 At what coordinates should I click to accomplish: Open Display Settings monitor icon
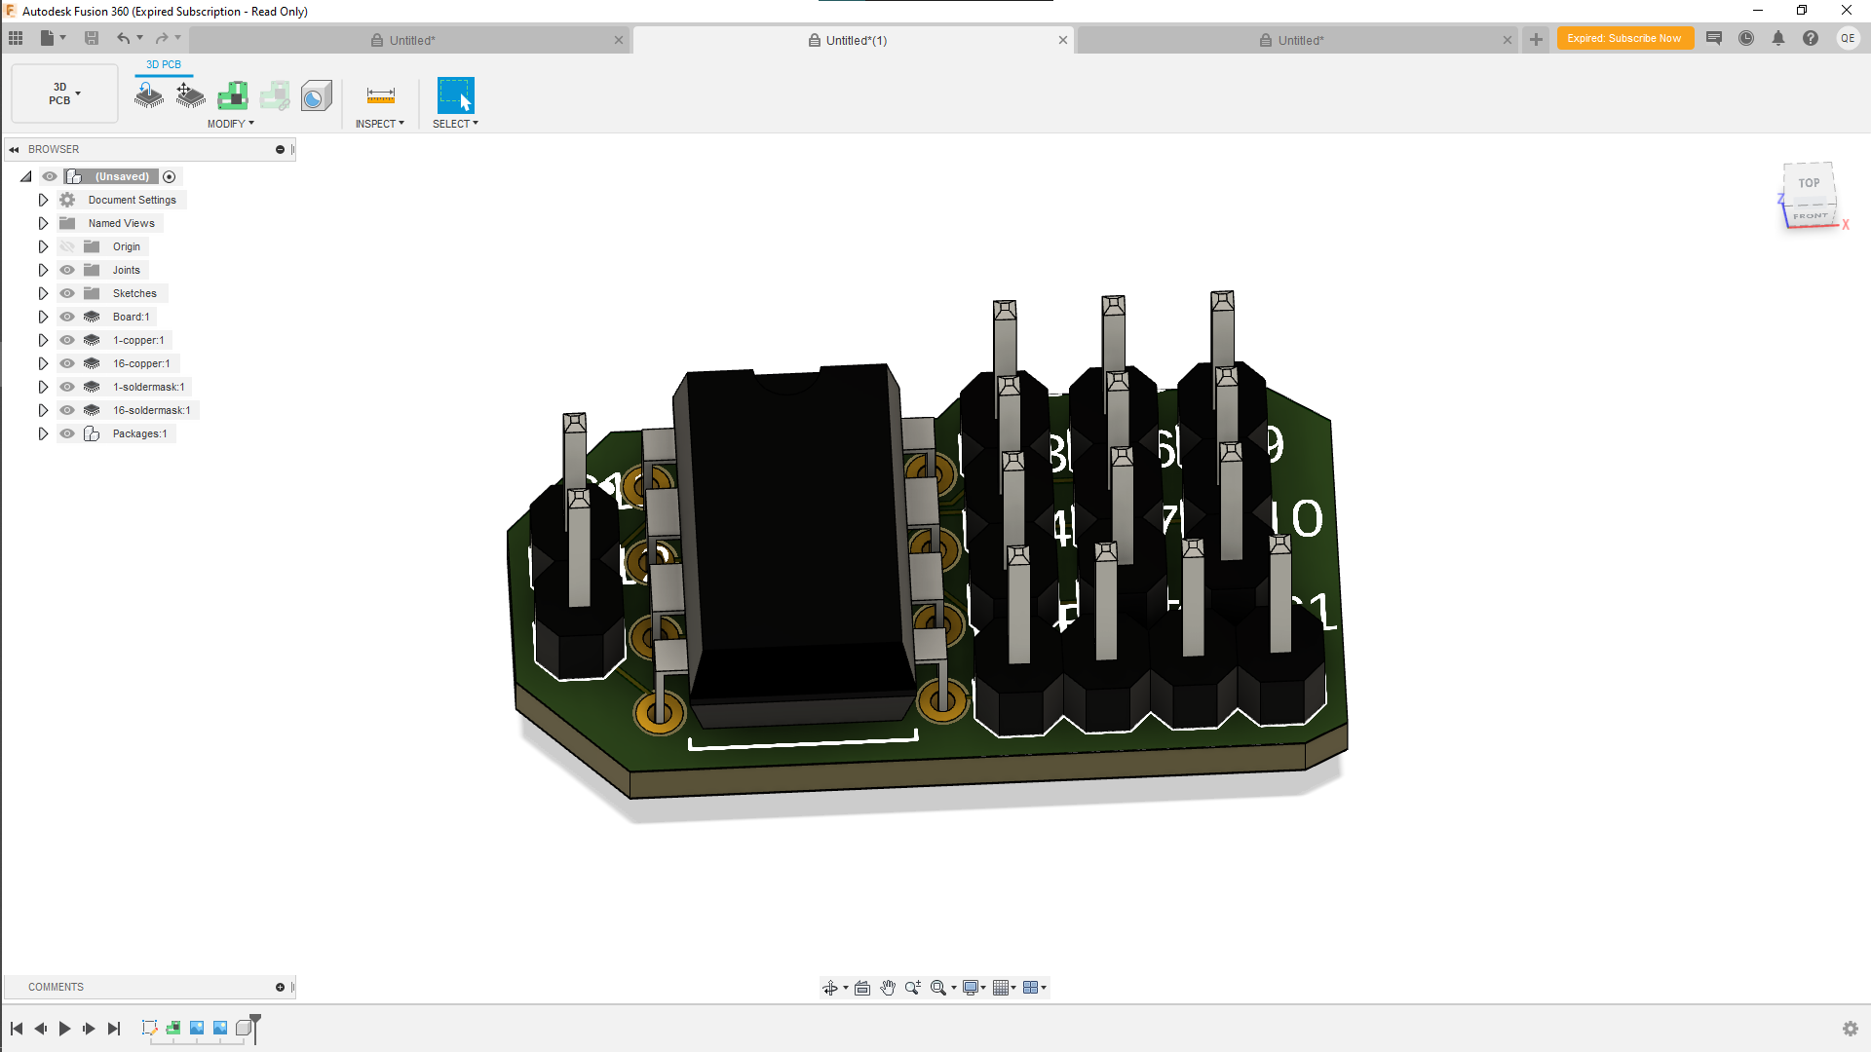971,988
